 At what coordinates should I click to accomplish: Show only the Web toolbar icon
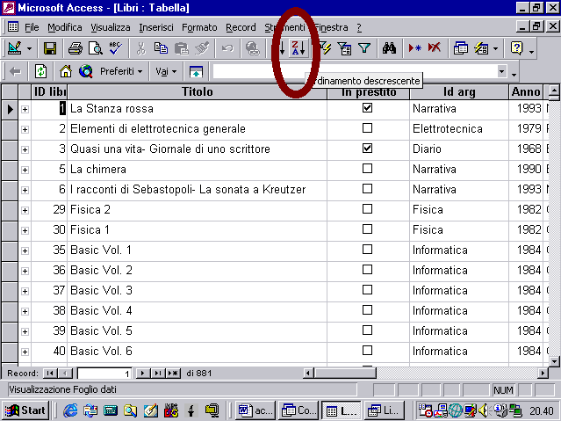point(196,71)
